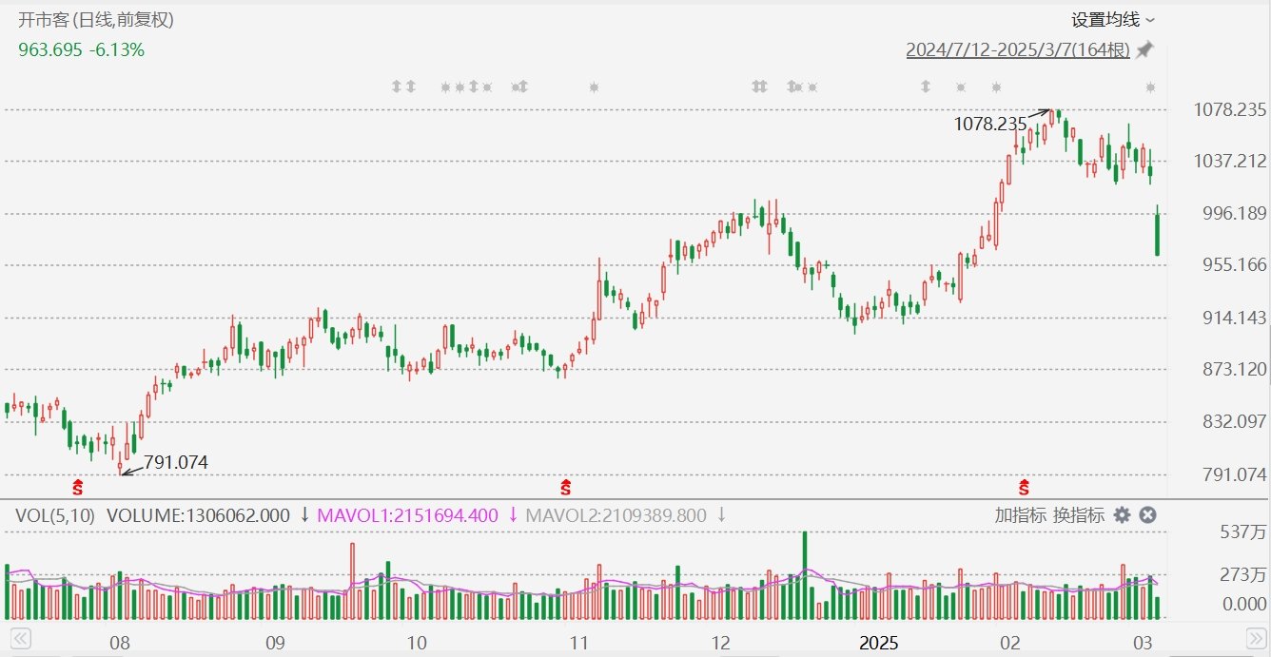Open volume indicator settings gear icon
The height and width of the screenshot is (657, 1271).
(1122, 514)
